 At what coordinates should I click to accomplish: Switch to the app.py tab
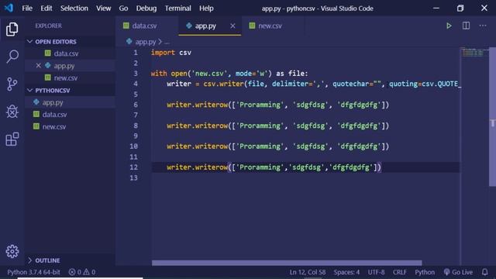(x=205, y=26)
